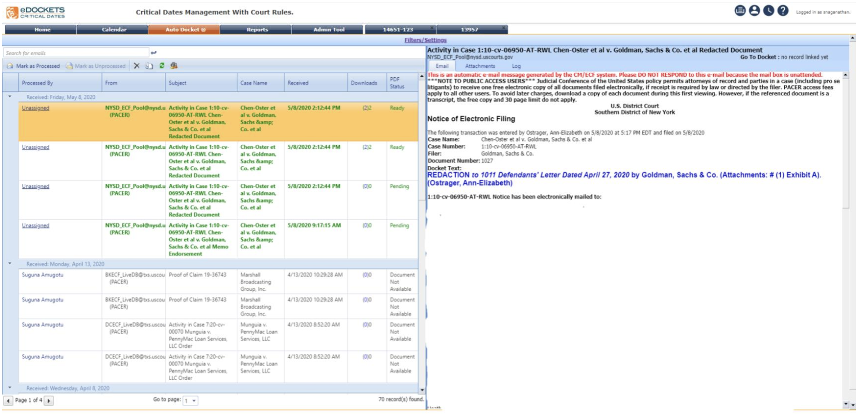Focus the Search for emails field
Screen dimensions: 862x419
point(76,53)
